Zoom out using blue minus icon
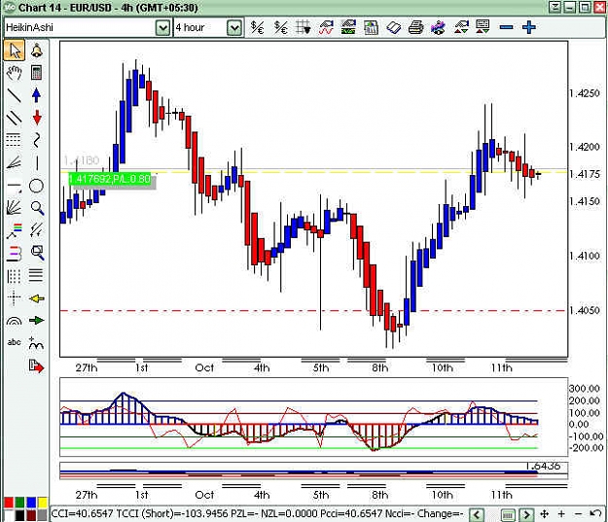Viewport: 608px width, 522px height. pyautogui.click(x=507, y=27)
